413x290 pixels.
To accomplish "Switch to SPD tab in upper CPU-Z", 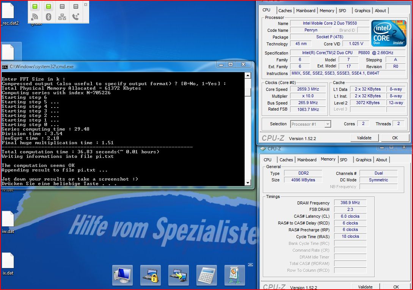I will (342, 11).
